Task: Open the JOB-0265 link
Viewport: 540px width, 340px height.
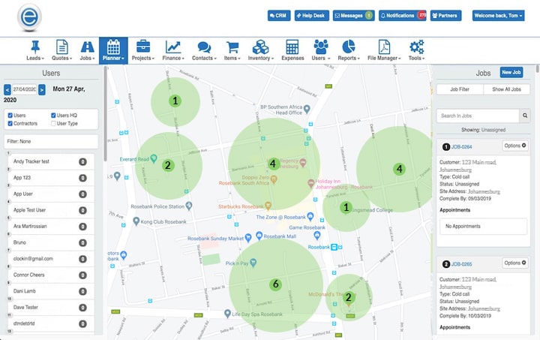Action: 461,264
